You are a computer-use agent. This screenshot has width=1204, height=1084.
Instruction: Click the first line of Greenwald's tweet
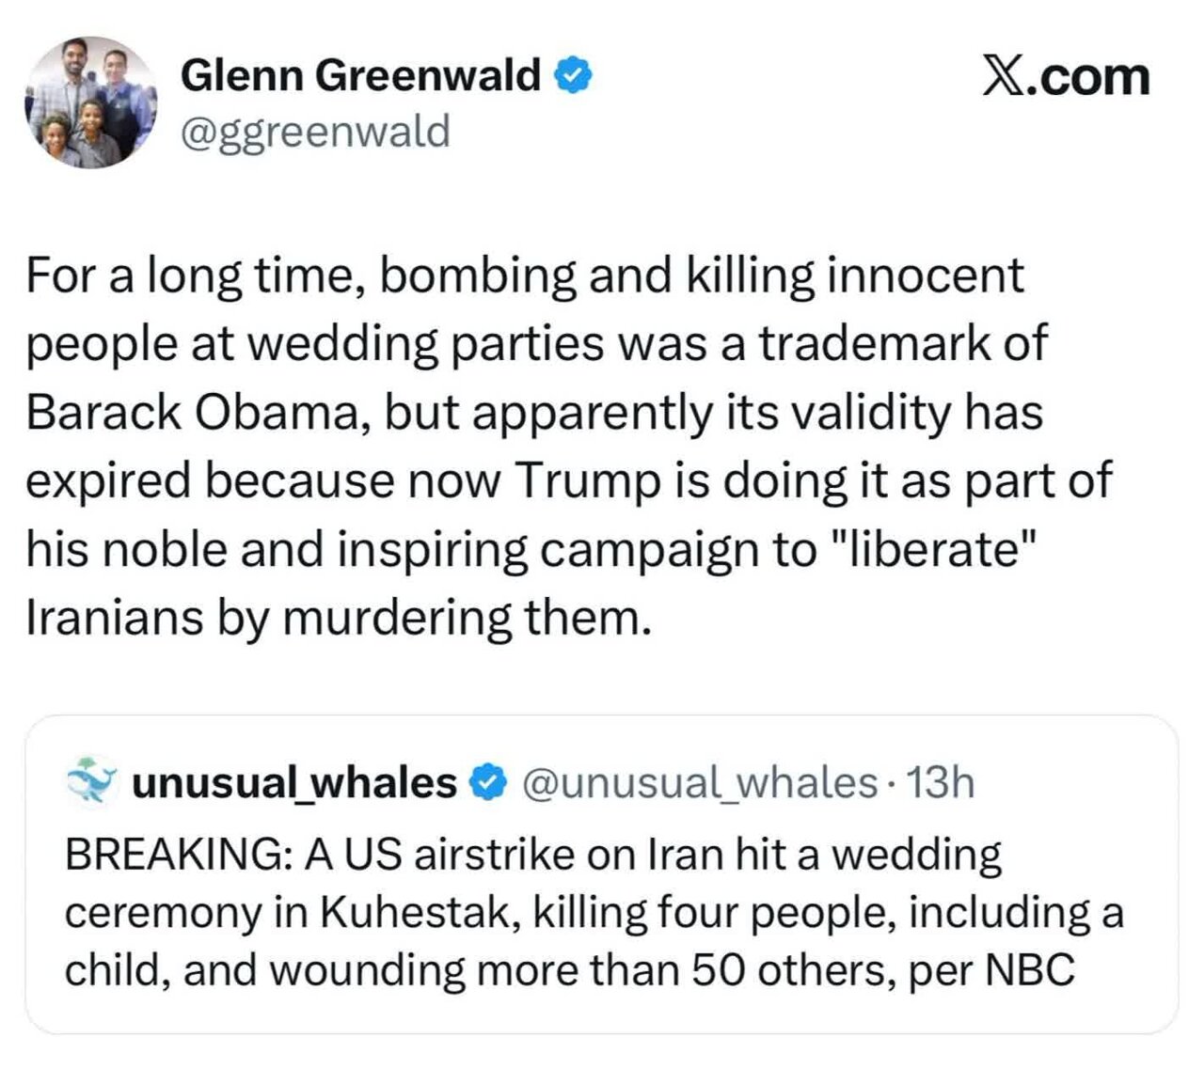[x=525, y=275]
